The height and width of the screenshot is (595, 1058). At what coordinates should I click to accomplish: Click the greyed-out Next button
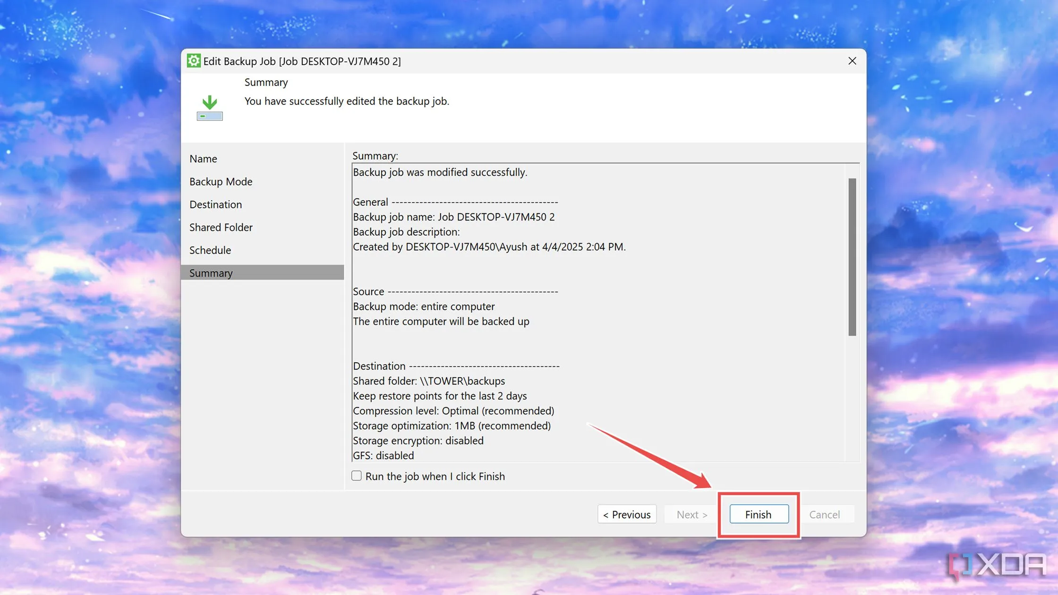691,514
